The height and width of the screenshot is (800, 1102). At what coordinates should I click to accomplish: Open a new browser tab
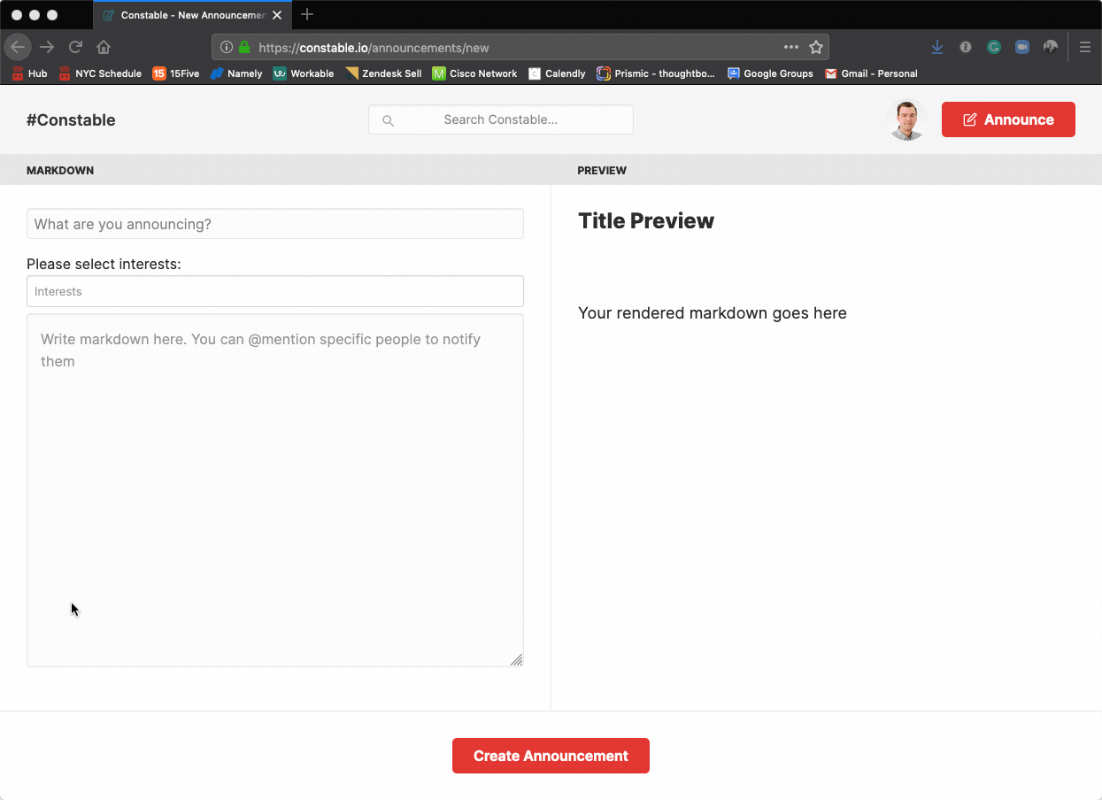[307, 14]
